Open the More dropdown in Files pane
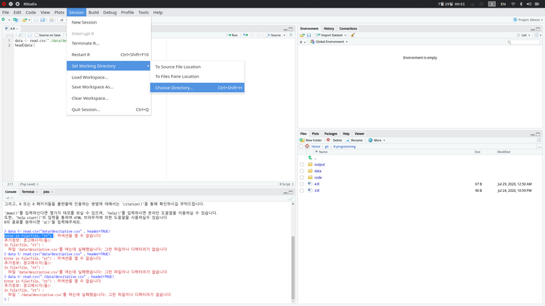The width and height of the screenshot is (545, 306). [376, 140]
